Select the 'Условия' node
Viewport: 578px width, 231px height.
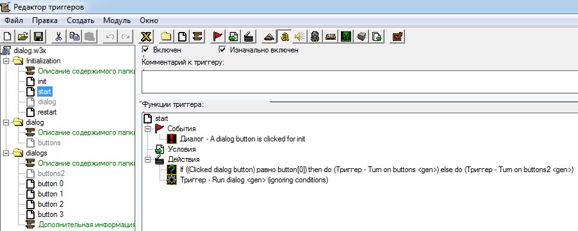[181, 149]
